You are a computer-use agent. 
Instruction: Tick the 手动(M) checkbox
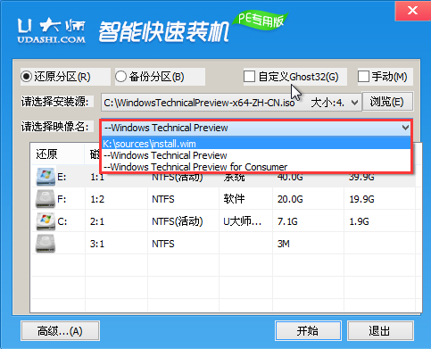click(363, 77)
